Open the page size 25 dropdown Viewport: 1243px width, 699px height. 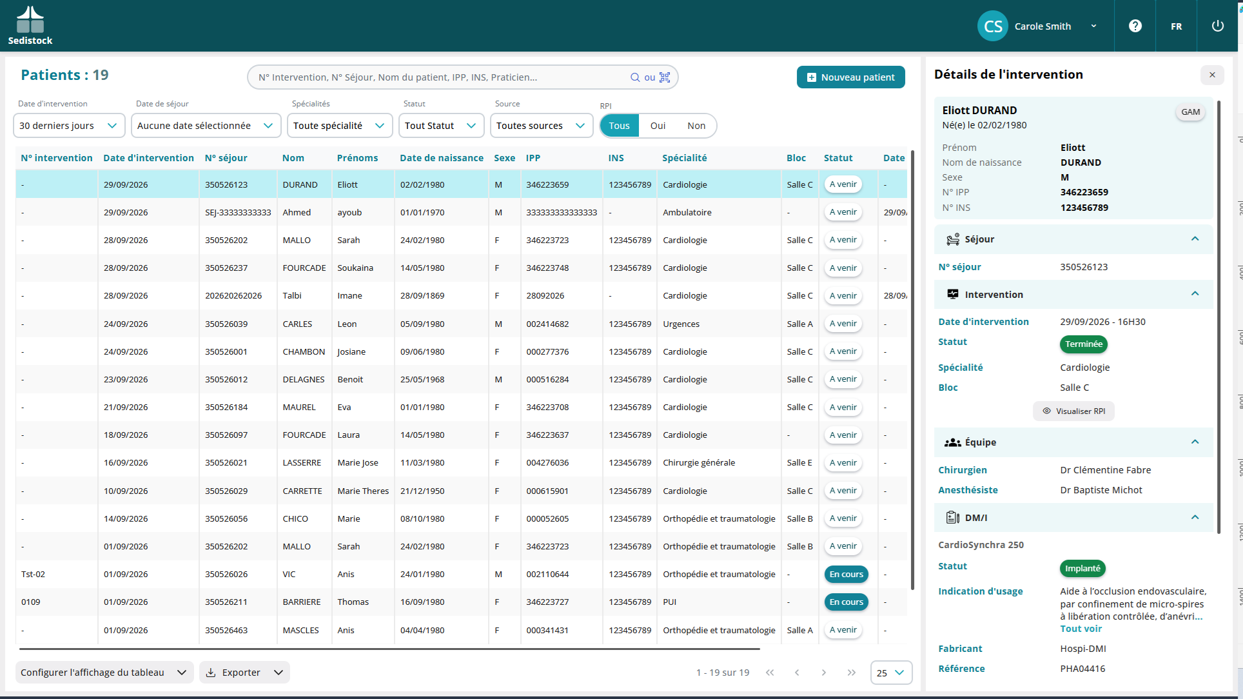click(891, 673)
